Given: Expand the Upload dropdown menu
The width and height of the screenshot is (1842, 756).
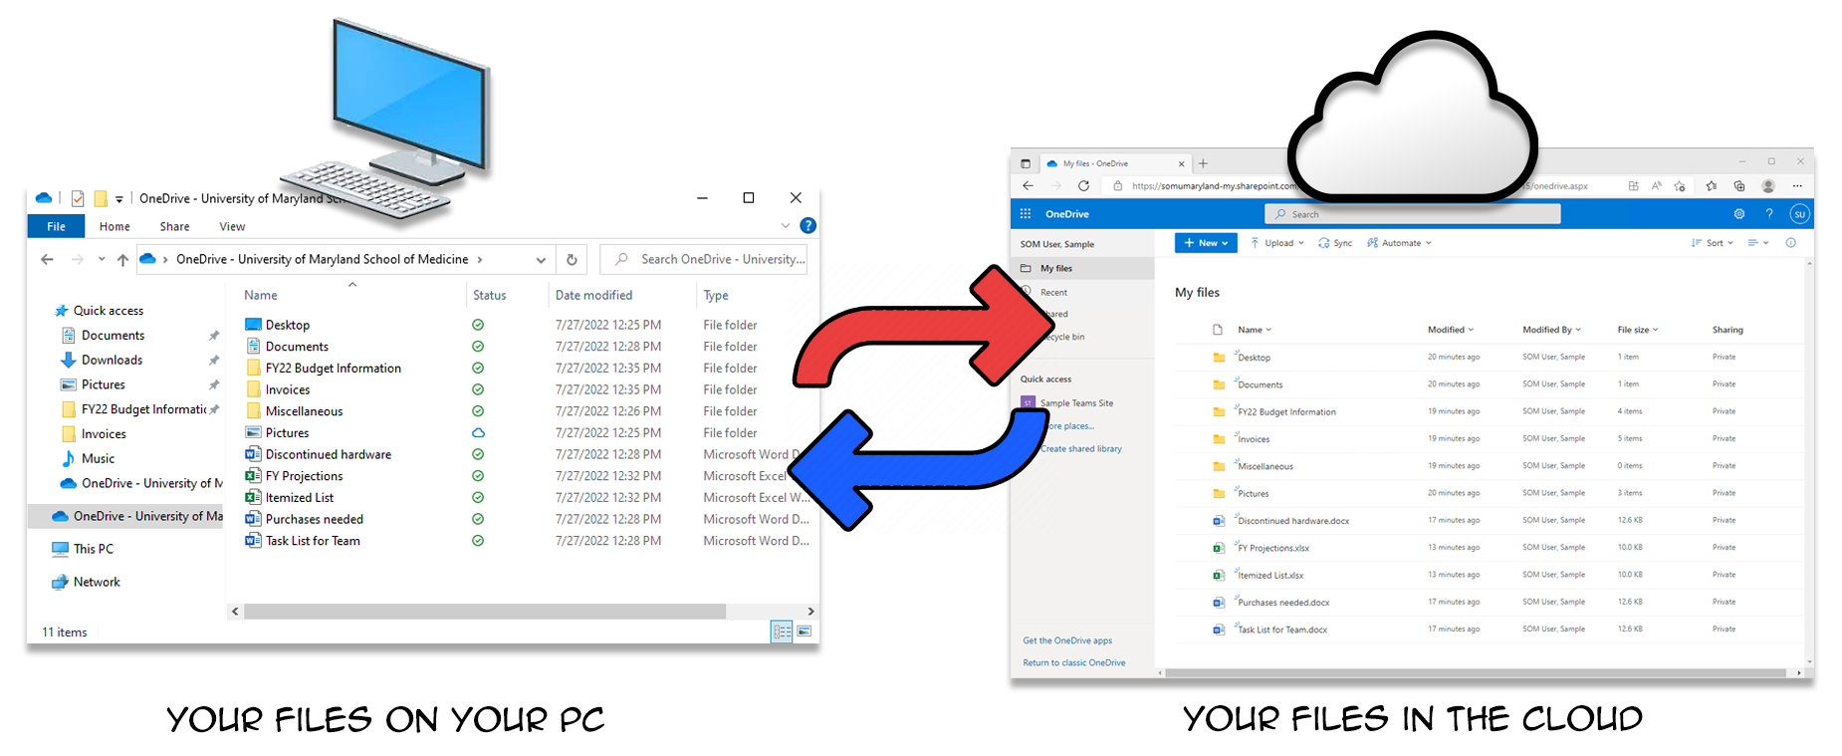Looking at the screenshot, I should 1277,243.
